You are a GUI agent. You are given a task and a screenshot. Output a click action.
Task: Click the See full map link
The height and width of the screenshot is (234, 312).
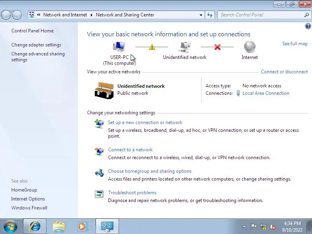click(x=295, y=44)
